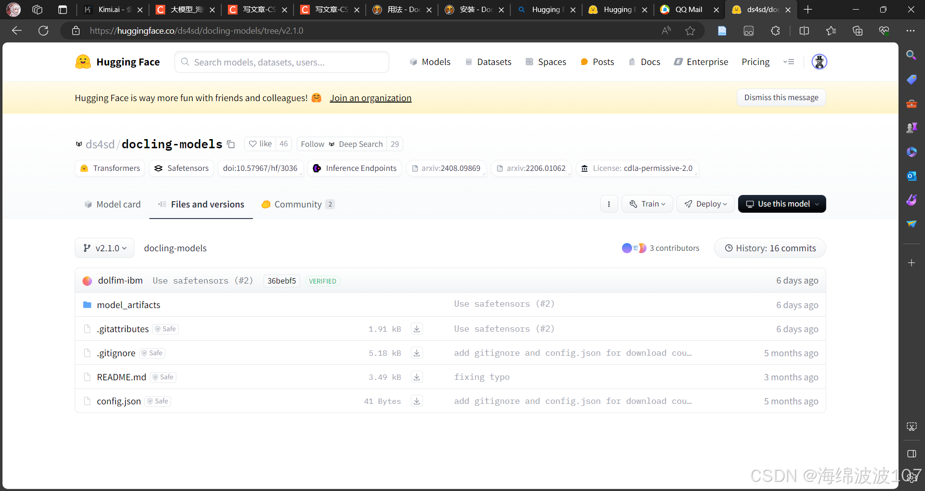Viewport: 925px width, 491px height.
Task: Click the Inference Endpoints tag
Action: (x=355, y=168)
